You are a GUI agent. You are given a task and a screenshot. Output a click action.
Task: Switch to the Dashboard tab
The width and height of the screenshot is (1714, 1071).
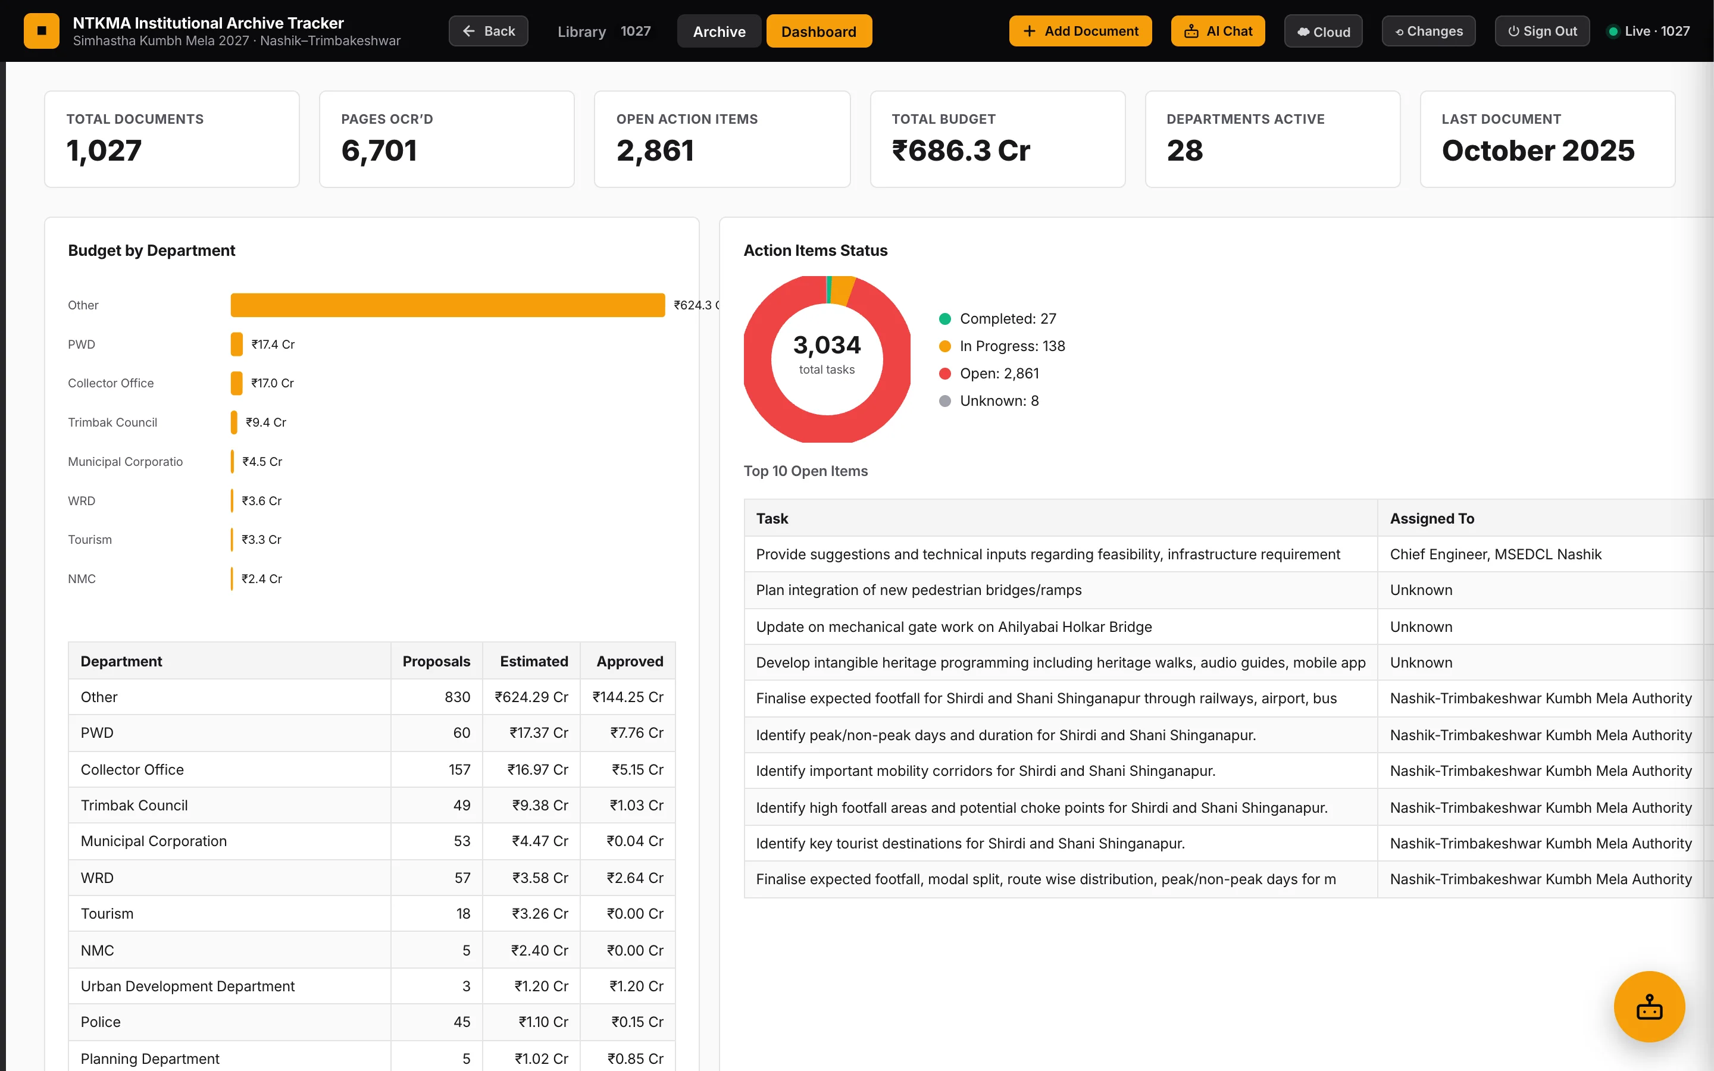click(819, 31)
